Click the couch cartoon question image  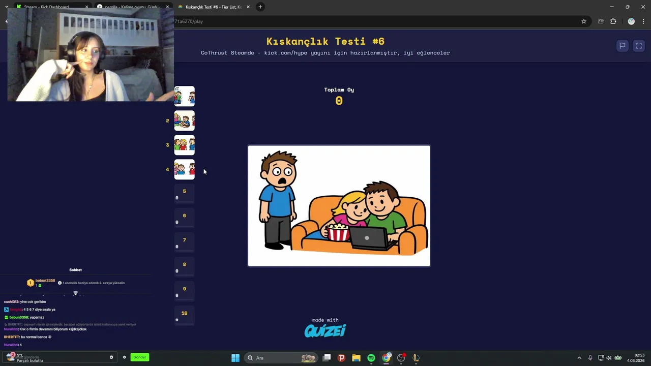339,206
